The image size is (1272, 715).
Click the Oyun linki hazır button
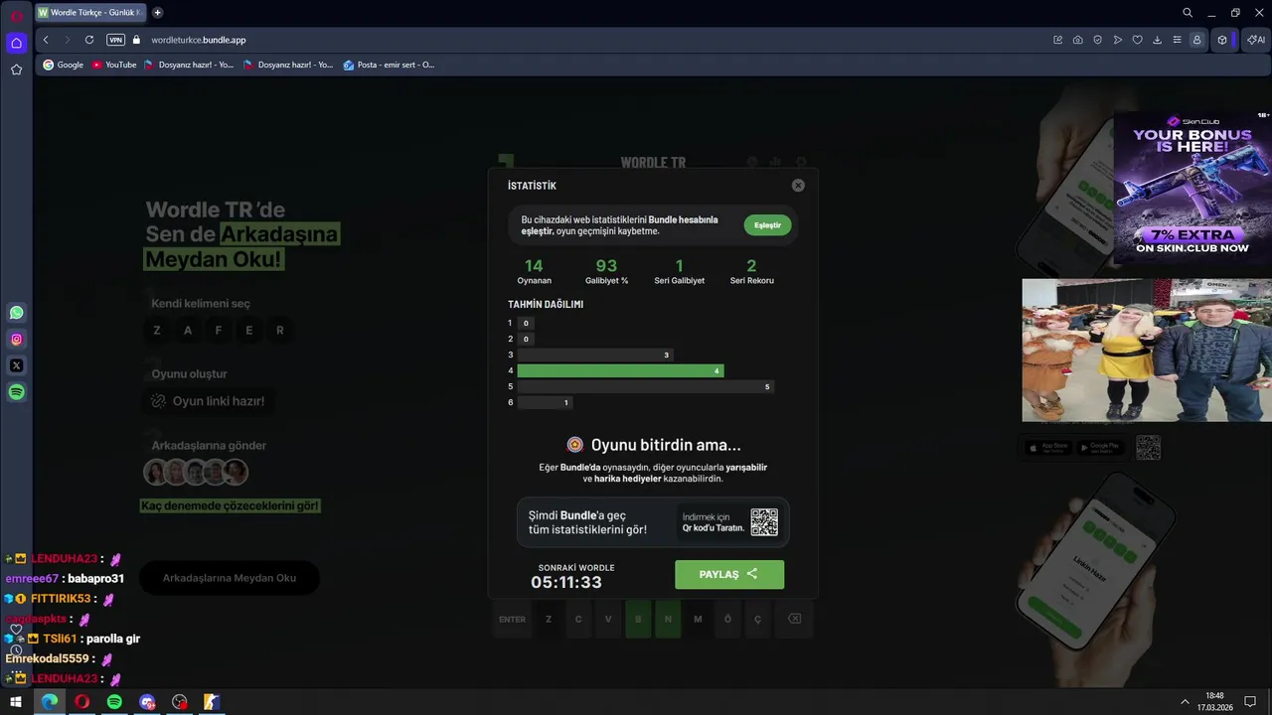click(209, 401)
